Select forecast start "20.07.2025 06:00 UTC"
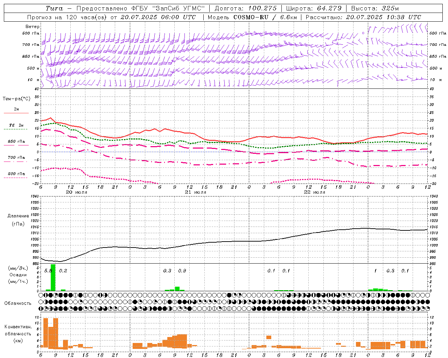This screenshot has width=448, height=358. point(158,17)
